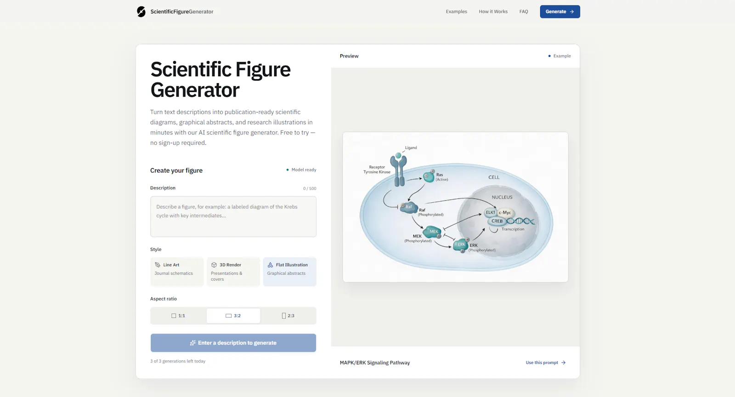Click the 'Preview' panel heading
735x397 pixels.
[x=349, y=56]
